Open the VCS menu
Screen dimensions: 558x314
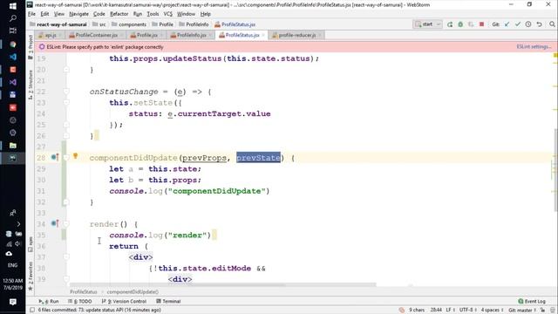coord(167,14)
